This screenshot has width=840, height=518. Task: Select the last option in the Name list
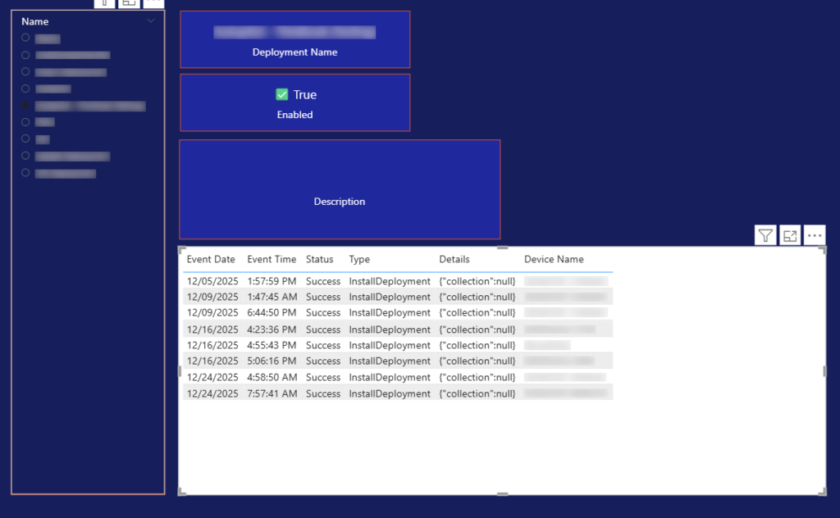25,173
